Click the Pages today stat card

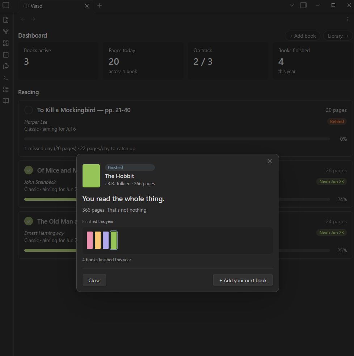[x=143, y=61]
